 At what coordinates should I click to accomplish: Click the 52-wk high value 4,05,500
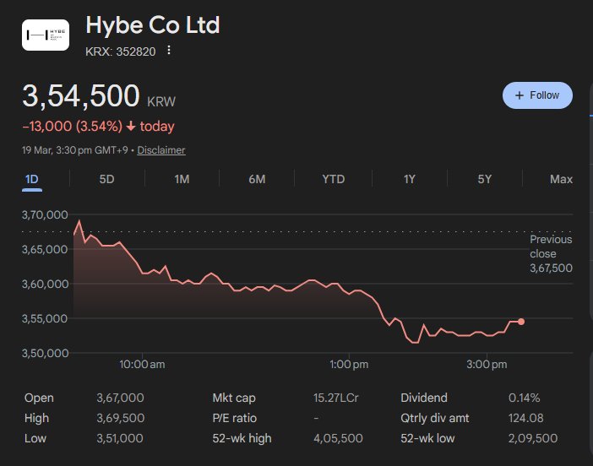coord(338,438)
